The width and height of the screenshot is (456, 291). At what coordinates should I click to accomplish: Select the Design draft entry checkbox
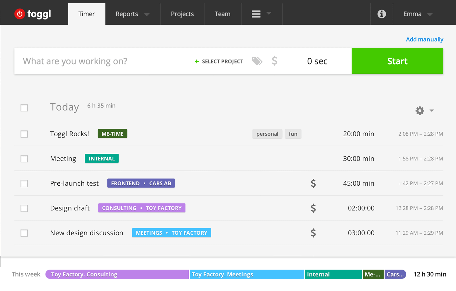(x=24, y=208)
